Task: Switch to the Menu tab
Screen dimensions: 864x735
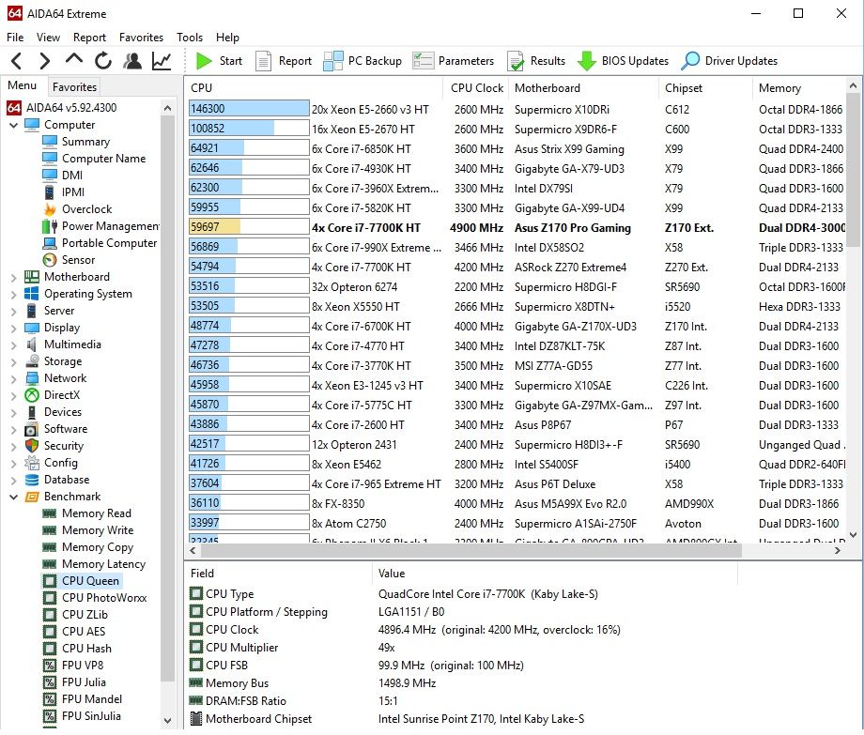Action: [22, 85]
